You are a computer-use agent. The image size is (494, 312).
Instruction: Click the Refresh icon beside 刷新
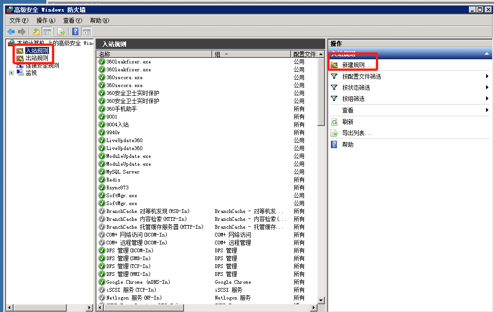click(x=335, y=121)
